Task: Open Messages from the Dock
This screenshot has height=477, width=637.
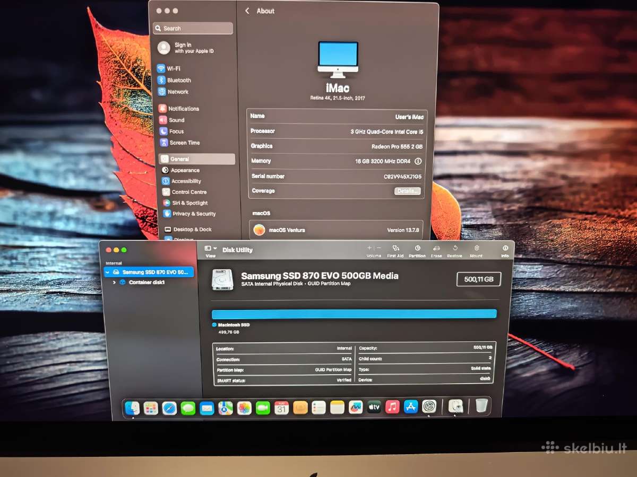Action: (188, 408)
